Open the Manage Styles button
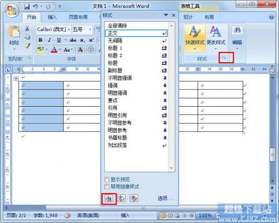Screen dimensions: 279x223 click(134, 198)
